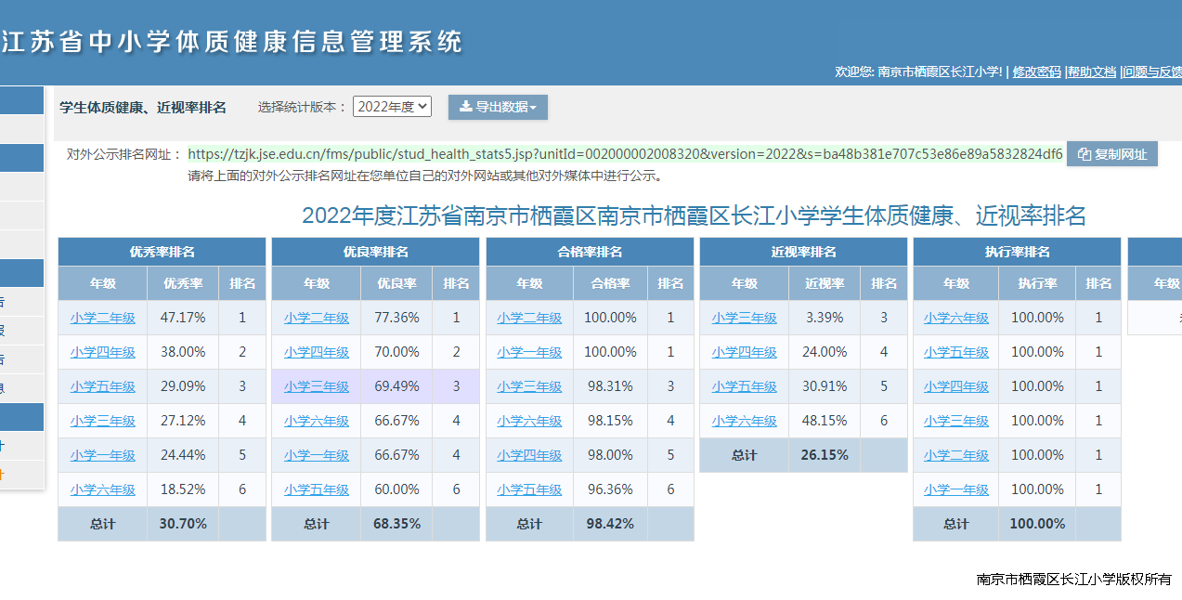Open 小学二年级 in the 合格率排名 table

coord(529,318)
